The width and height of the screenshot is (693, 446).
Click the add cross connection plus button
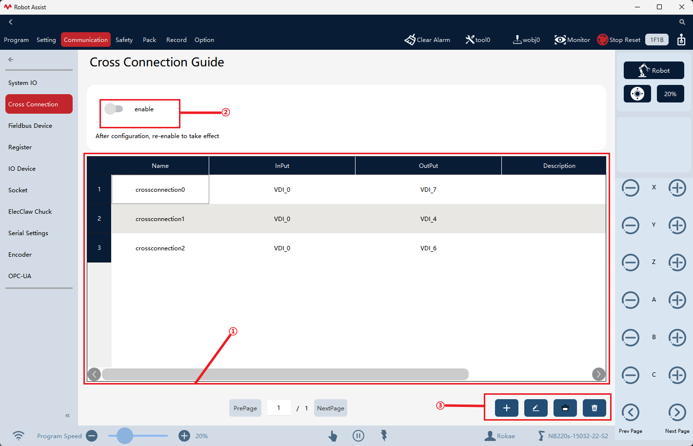(507, 408)
